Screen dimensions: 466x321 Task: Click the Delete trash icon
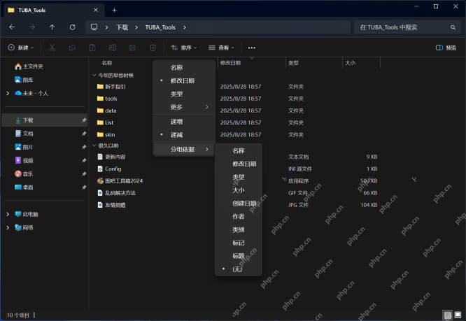point(153,48)
